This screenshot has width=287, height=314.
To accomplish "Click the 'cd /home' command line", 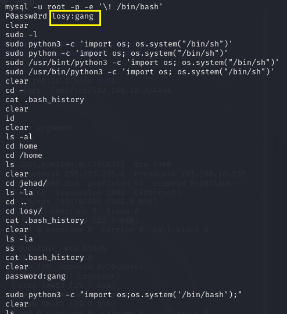I will 24,156.
